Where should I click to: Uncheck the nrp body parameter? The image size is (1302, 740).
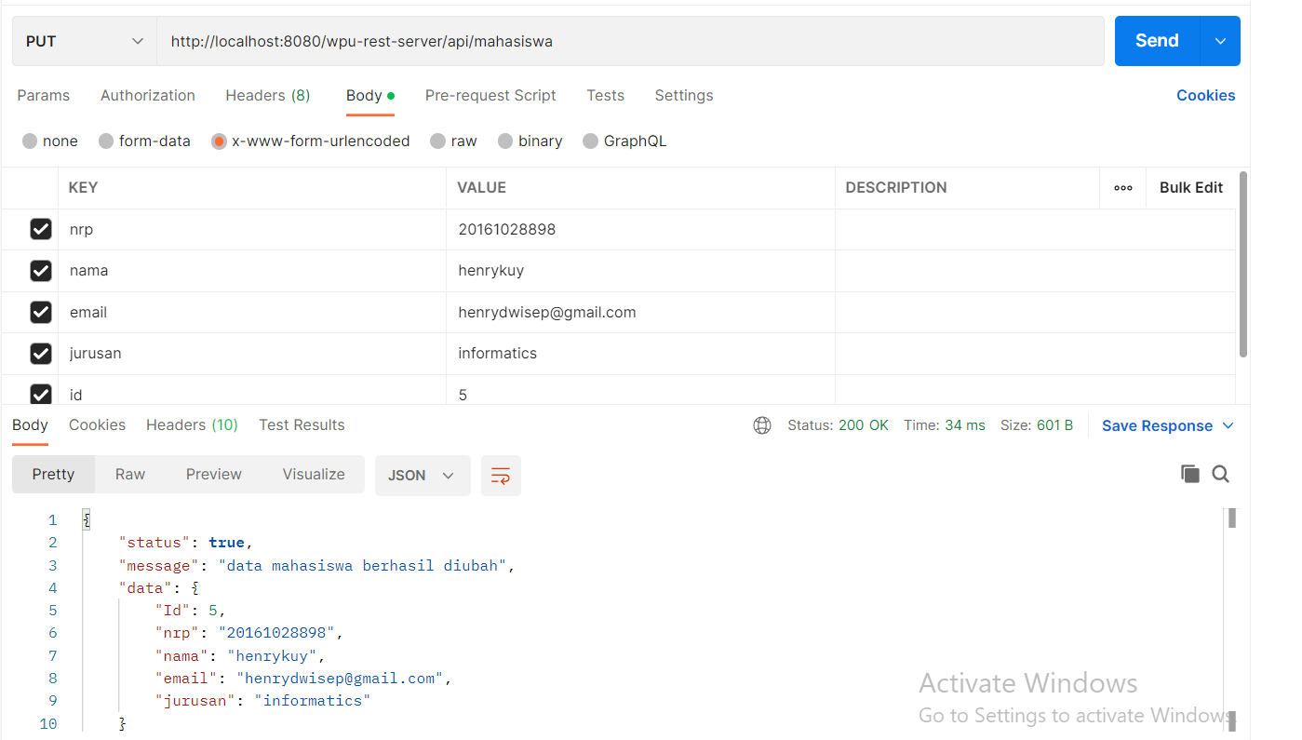(41, 229)
